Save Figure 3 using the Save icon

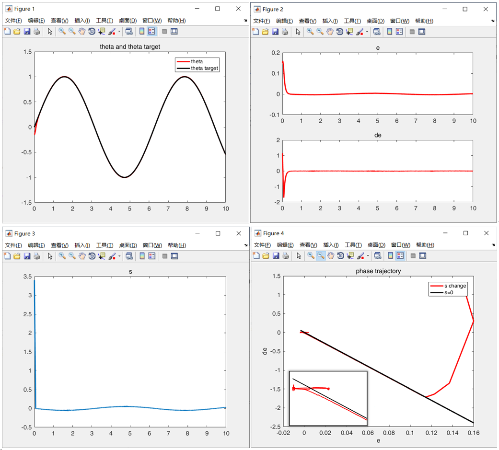[x=26, y=256]
